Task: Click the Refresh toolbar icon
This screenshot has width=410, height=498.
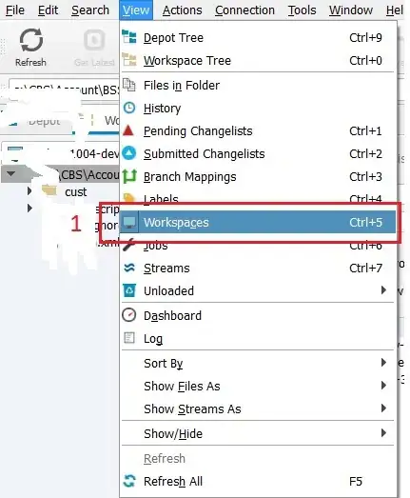Action: [x=30, y=40]
